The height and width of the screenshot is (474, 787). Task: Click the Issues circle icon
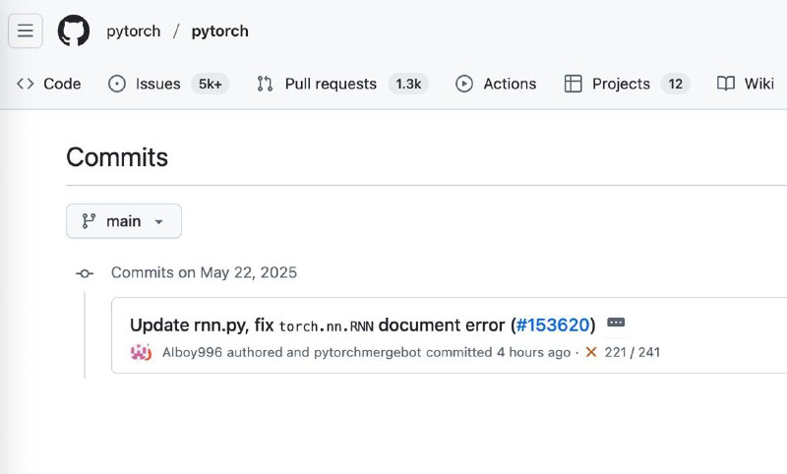click(x=117, y=84)
